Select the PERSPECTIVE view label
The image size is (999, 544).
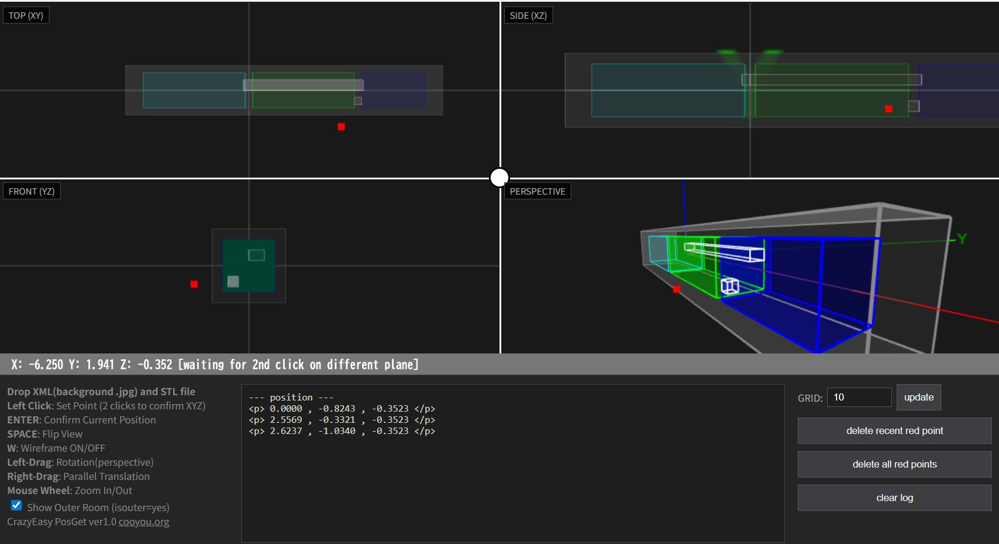click(x=537, y=191)
